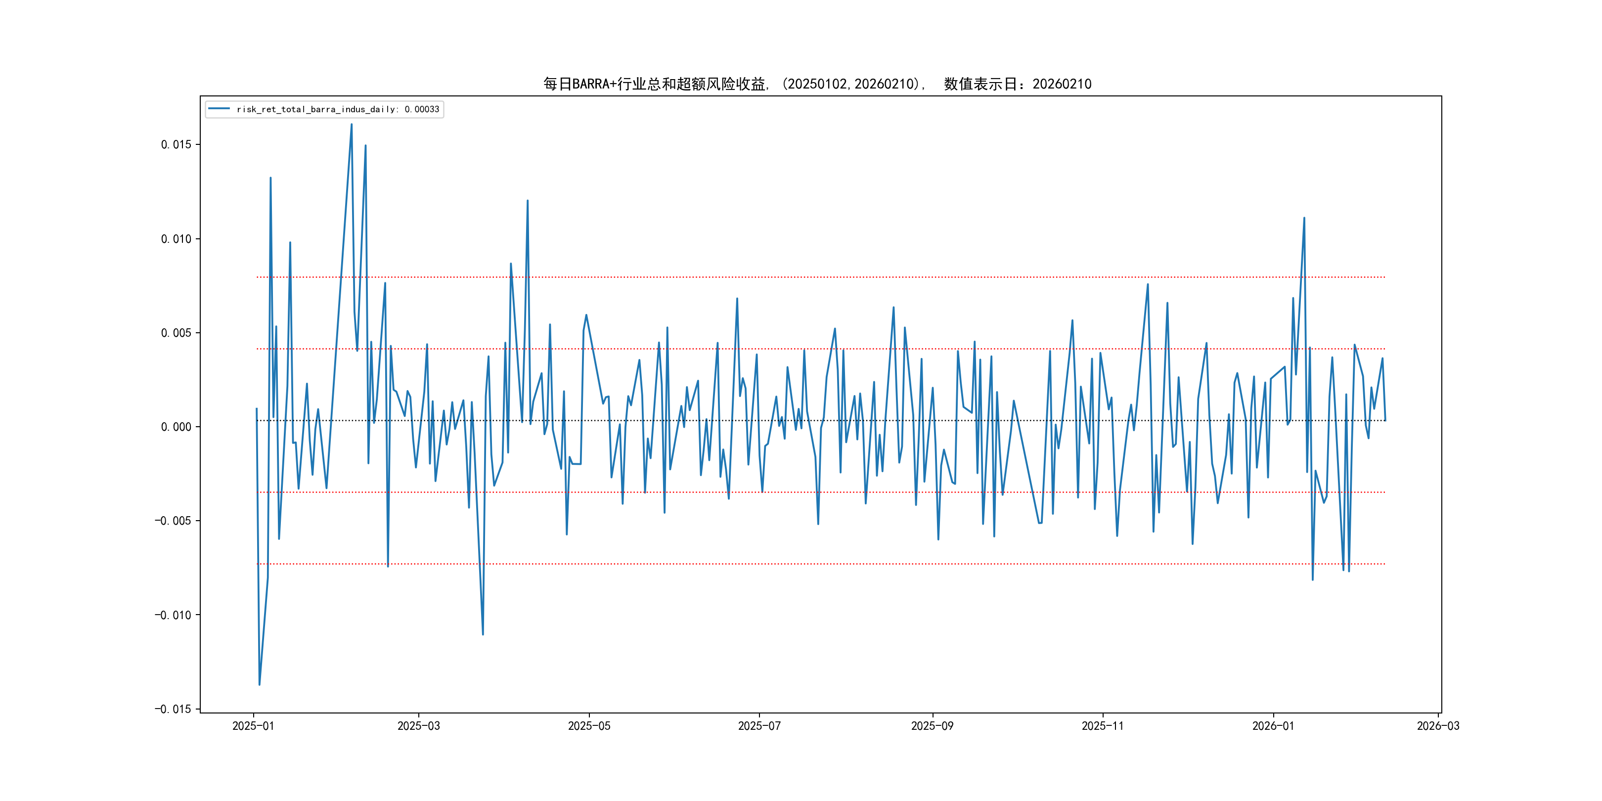Click the 2025-07 x-axis tick label
The image size is (1602, 801).
click(x=758, y=726)
